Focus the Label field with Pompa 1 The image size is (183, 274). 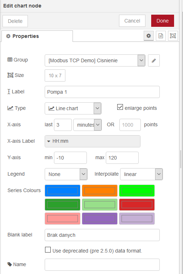pyautogui.click(x=102, y=92)
